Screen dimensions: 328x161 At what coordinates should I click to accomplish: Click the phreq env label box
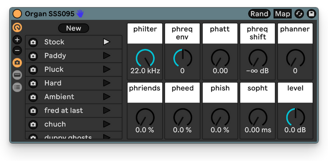click(183, 33)
